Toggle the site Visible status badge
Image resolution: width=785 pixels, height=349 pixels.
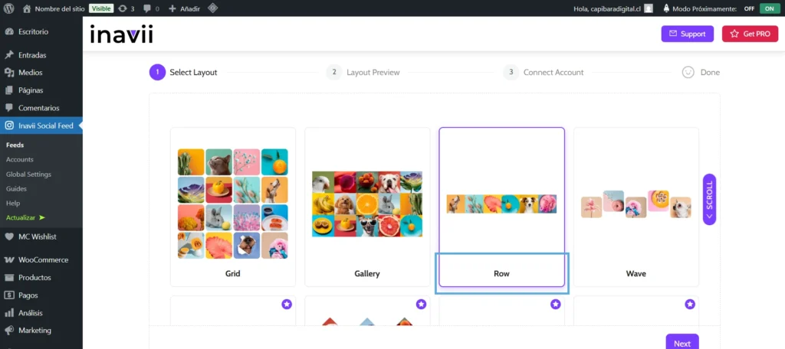pyautogui.click(x=101, y=8)
